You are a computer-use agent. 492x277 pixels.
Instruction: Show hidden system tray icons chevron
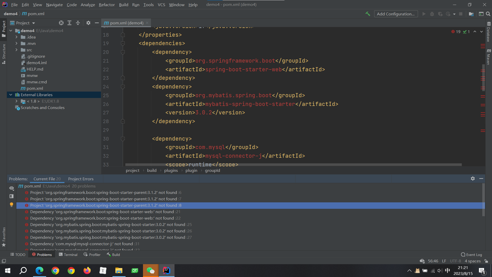pyautogui.click(x=409, y=271)
